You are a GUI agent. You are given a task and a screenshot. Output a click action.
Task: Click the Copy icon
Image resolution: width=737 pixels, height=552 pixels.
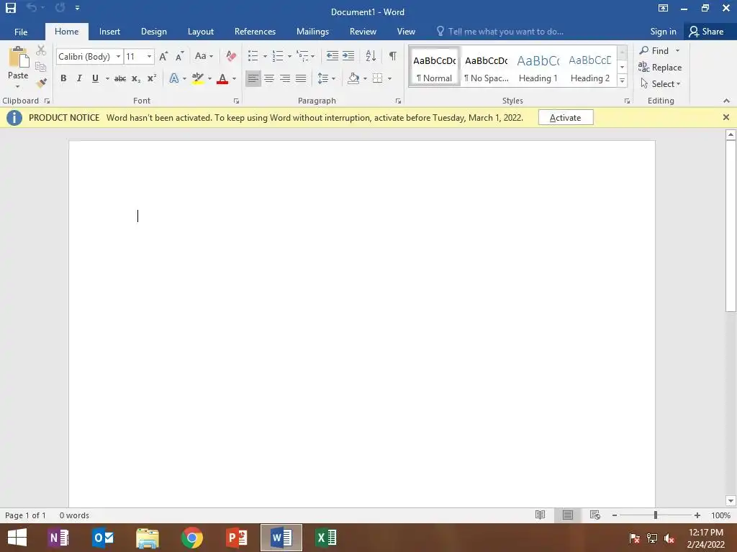tap(41, 67)
